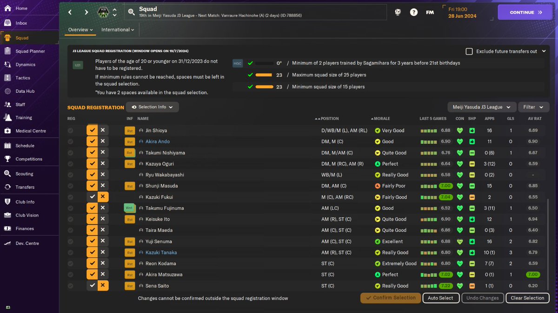Open the Medical Centre
This screenshot has width=558, height=313.
coord(30,131)
